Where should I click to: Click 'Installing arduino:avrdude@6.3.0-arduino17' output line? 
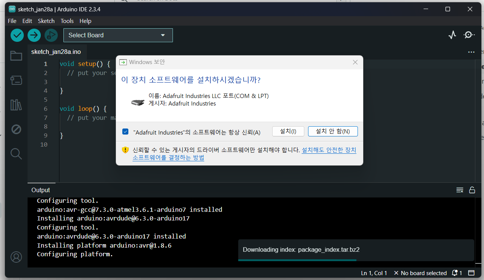click(113, 218)
